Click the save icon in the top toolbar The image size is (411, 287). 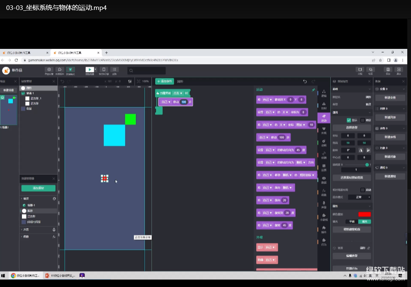[x=388, y=70]
